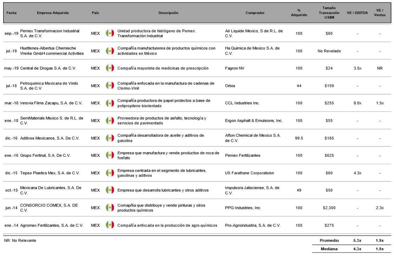Click the Mexico flag in the Tepso Plastics Mex row
Viewport: 394px width, 256px height.
coord(110,173)
